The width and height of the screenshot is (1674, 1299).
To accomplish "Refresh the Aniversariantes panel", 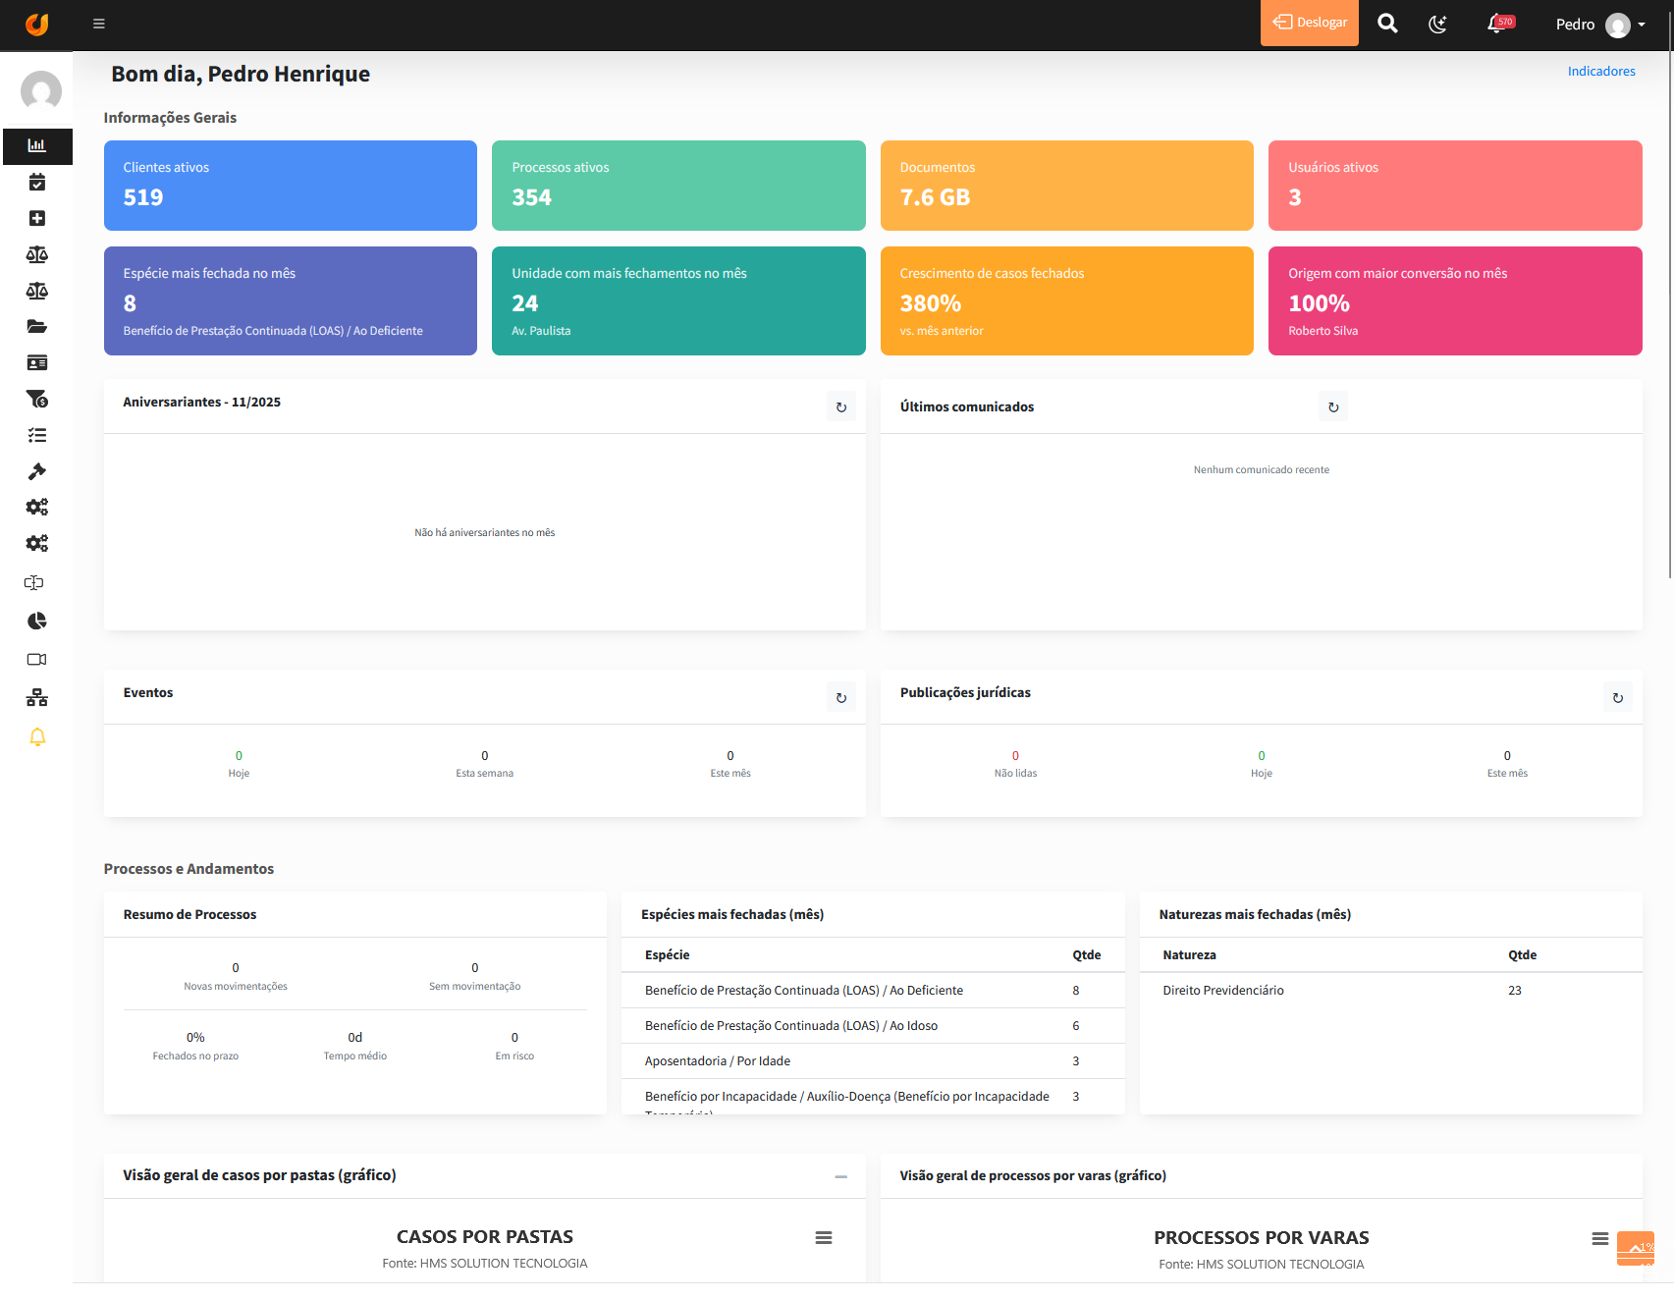I will pyautogui.click(x=840, y=406).
